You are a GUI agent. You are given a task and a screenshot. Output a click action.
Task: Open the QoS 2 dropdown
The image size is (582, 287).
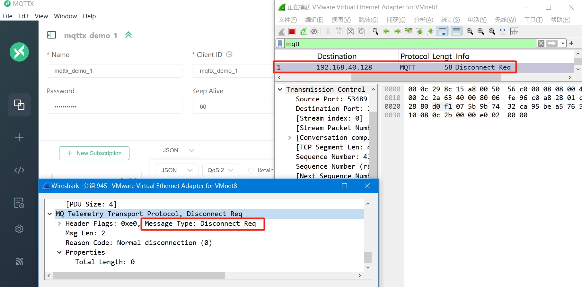click(221, 170)
